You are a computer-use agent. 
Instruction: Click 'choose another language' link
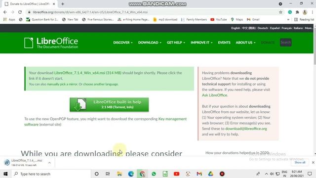101,84
